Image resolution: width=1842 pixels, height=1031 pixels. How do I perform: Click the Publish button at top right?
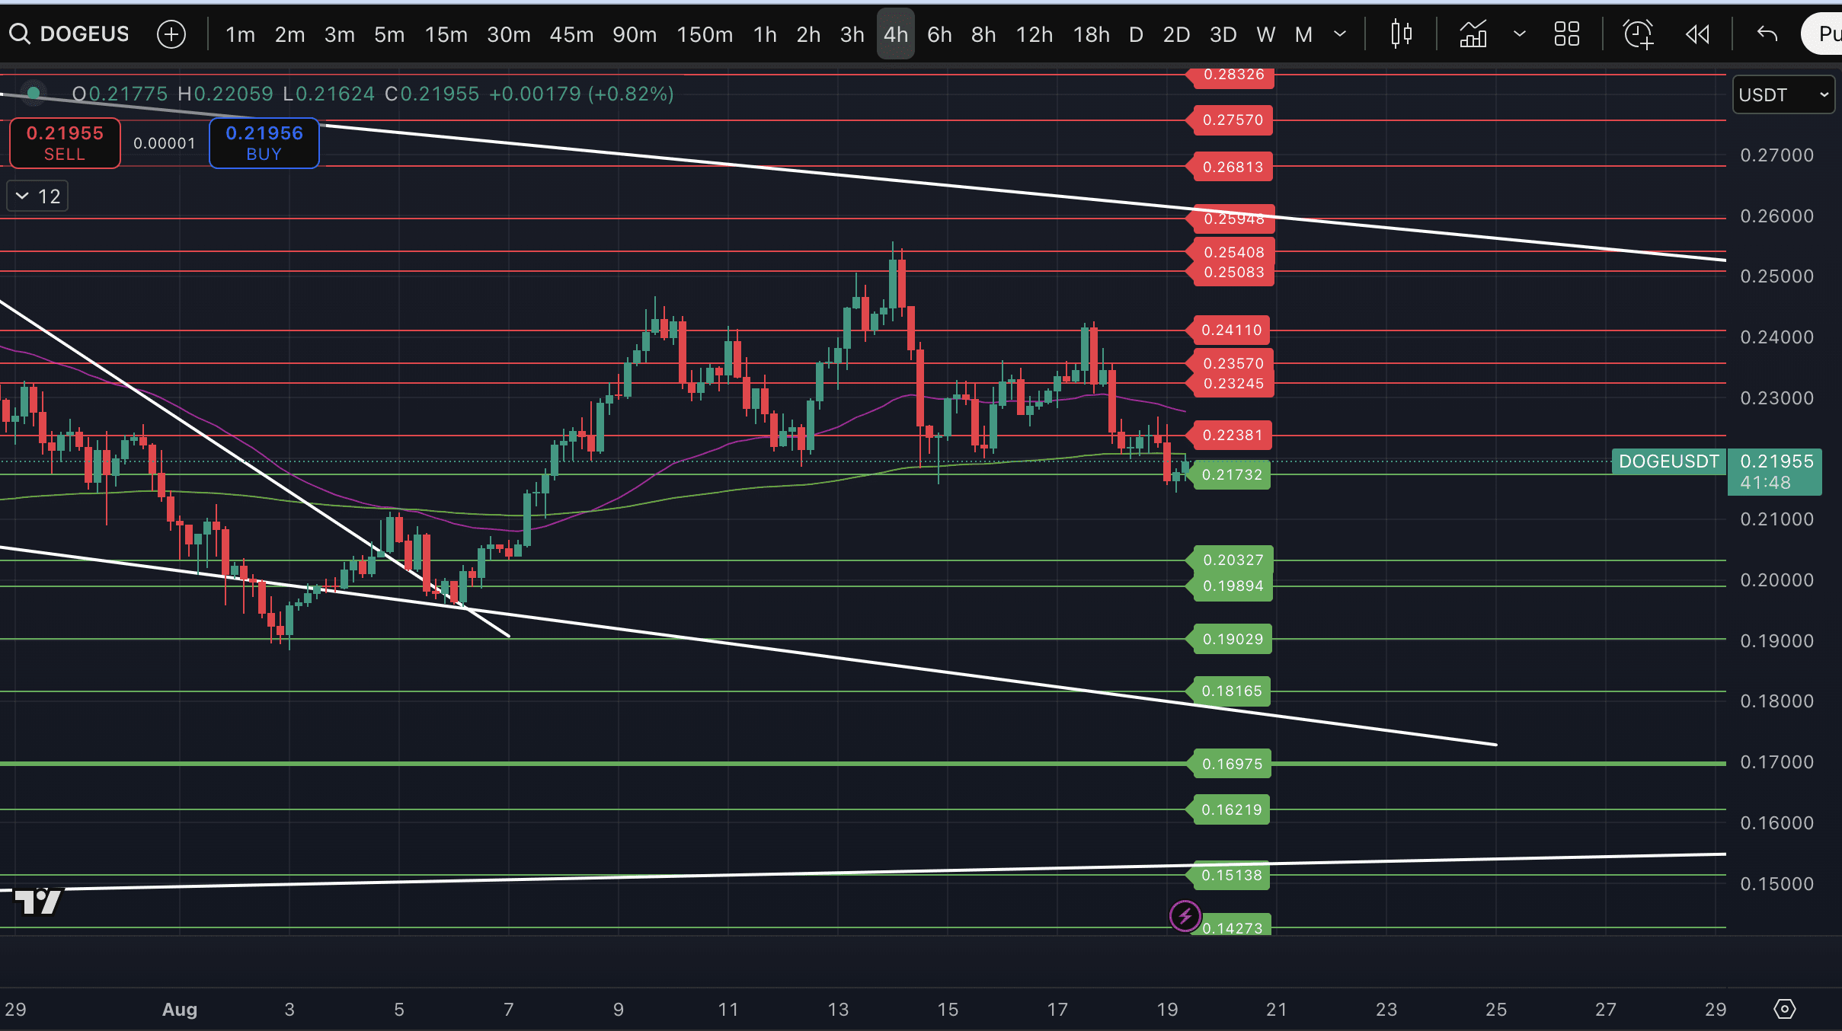[x=1822, y=34]
